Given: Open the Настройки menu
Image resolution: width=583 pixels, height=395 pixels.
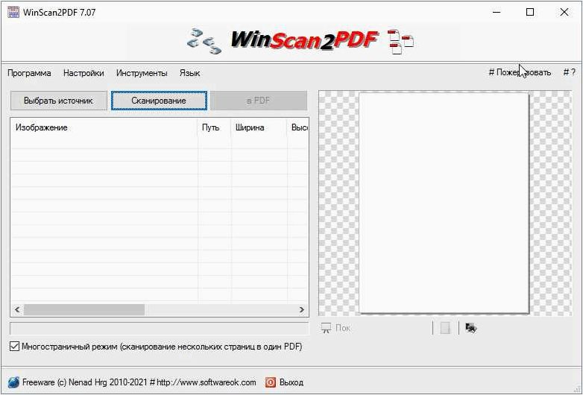Looking at the screenshot, I should pyautogui.click(x=83, y=73).
